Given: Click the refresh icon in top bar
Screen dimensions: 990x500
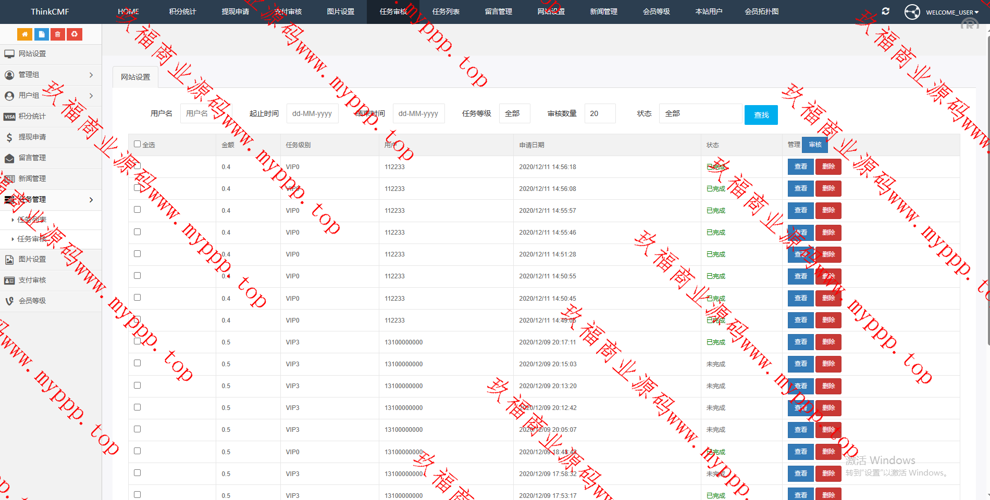Looking at the screenshot, I should tap(885, 11).
